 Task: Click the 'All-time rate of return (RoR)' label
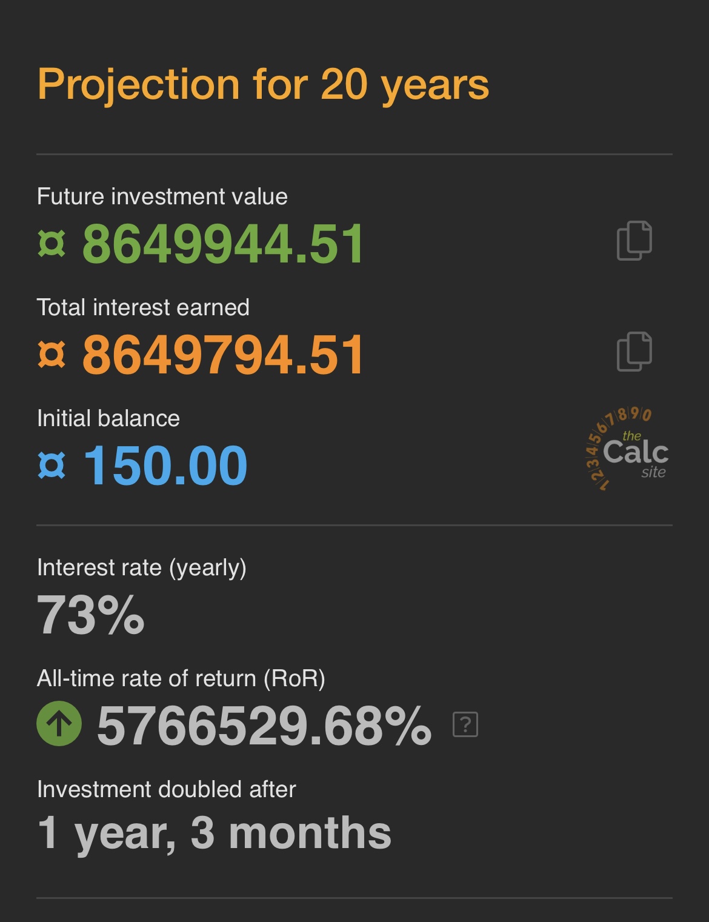tap(181, 678)
